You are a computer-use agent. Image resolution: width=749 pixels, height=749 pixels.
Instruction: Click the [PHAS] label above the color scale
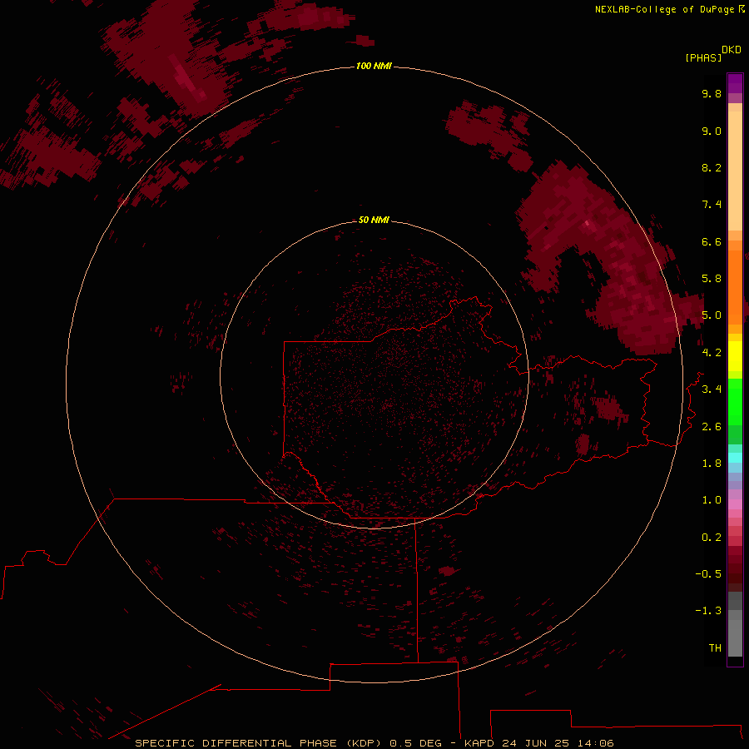tap(703, 57)
